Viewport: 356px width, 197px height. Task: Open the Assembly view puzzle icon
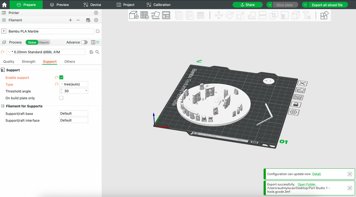point(324,15)
